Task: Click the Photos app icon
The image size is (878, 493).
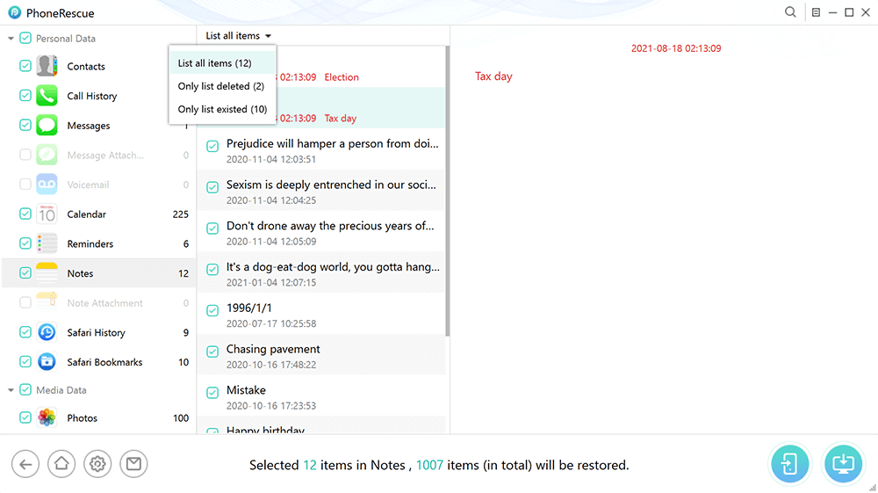Action: pos(47,418)
